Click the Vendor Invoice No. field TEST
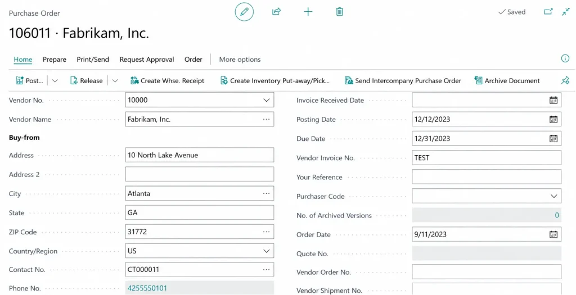Image resolution: width=576 pixels, height=295 pixels. point(487,158)
